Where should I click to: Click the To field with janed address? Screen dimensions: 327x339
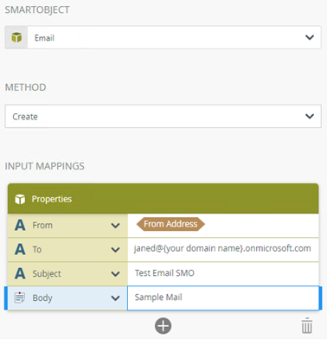pyautogui.click(x=223, y=249)
